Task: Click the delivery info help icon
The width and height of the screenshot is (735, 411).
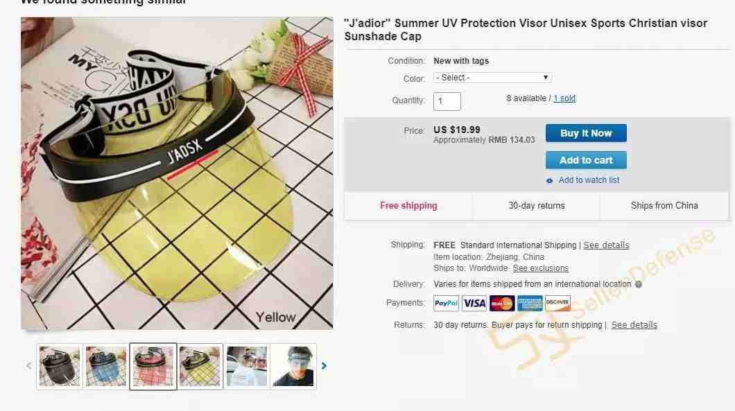Action: coord(638,284)
